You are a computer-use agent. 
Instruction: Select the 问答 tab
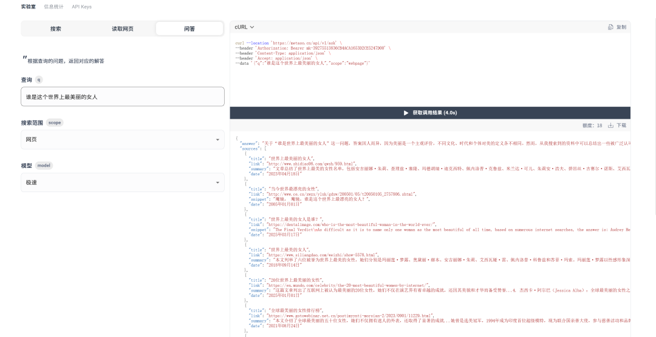[190, 29]
